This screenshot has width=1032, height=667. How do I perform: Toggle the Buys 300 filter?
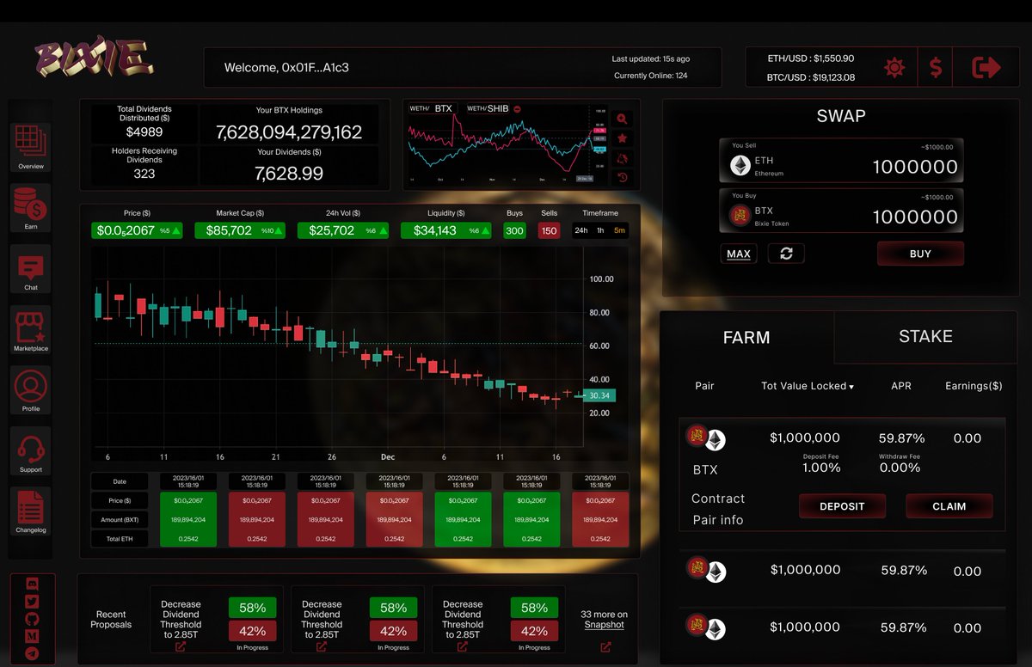point(514,230)
